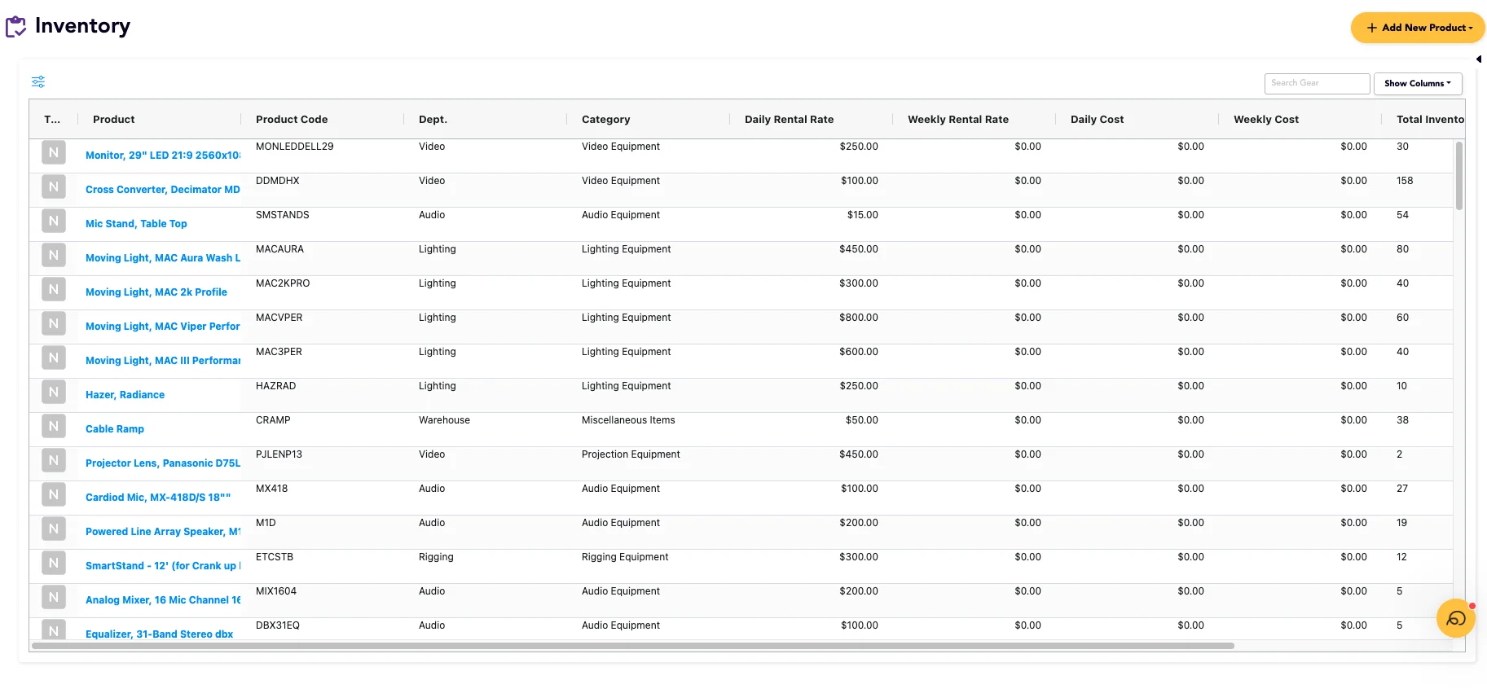Sort by Dept. column header
This screenshot has width=1487, height=689.
pos(433,119)
